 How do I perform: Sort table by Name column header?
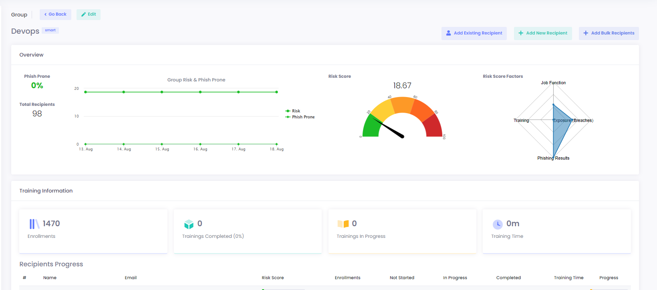click(x=50, y=278)
